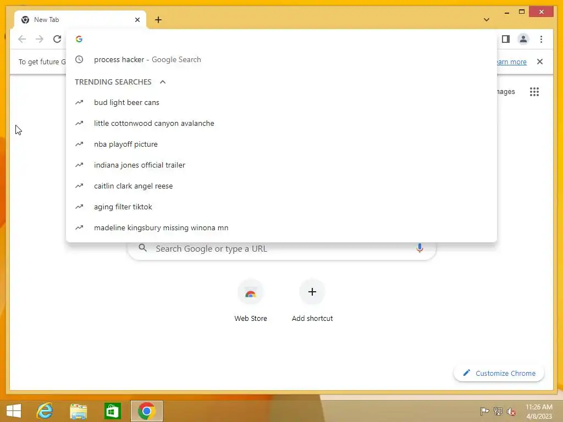563x422 pixels.
Task: Select the New Tab tab
Action: [80, 20]
